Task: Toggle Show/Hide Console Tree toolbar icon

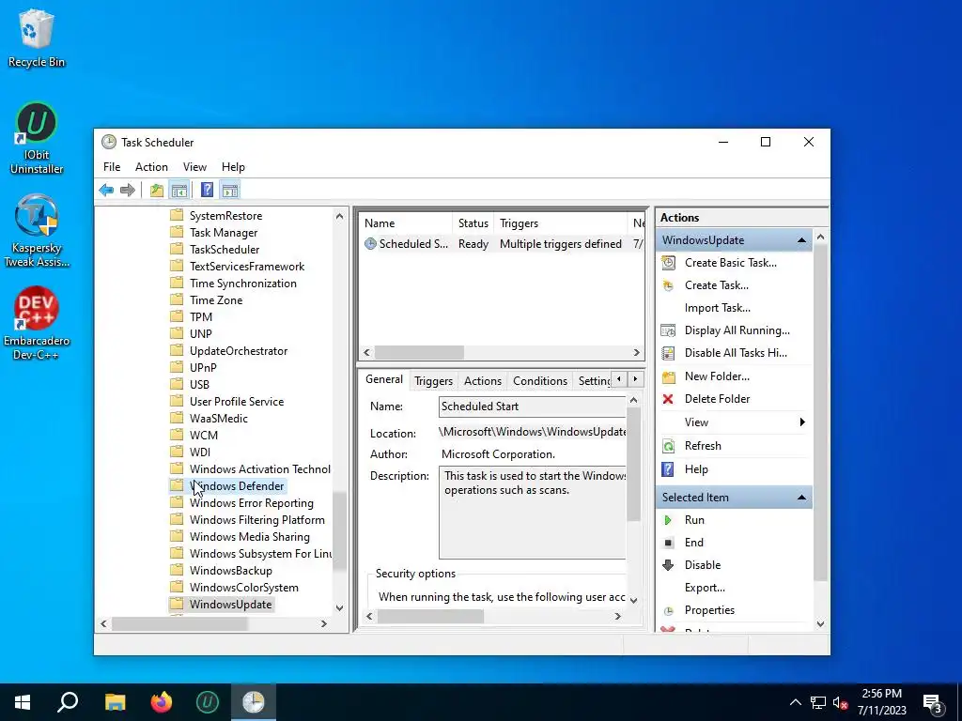Action: [x=179, y=190]
